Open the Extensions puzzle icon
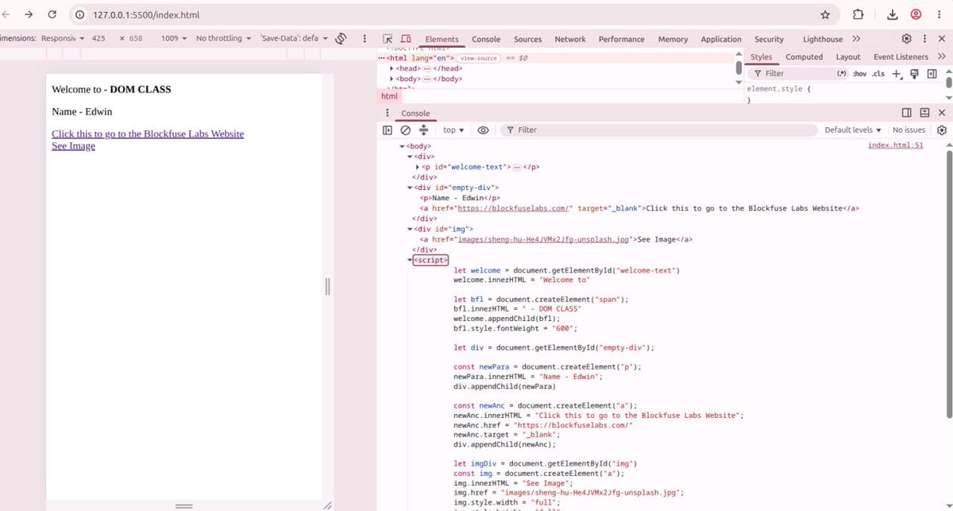The image size is (953, 511). [858, 14]
